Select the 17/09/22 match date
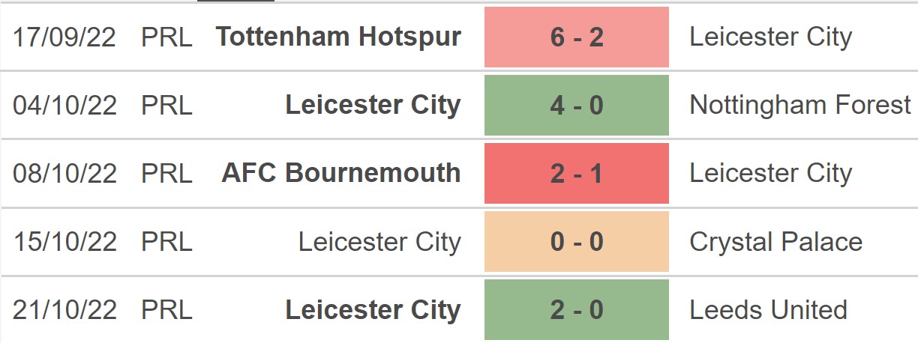Screen dimensions: 918x343 point(64,37)
